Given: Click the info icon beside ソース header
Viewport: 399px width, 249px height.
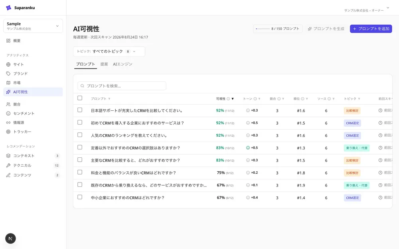Looking at the screenshot, I should point(329,99).
